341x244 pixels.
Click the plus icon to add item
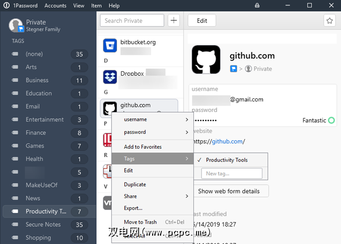coord(174,20)
